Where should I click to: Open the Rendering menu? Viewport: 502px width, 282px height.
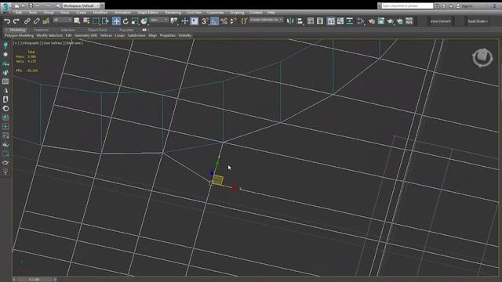[173, 13]
